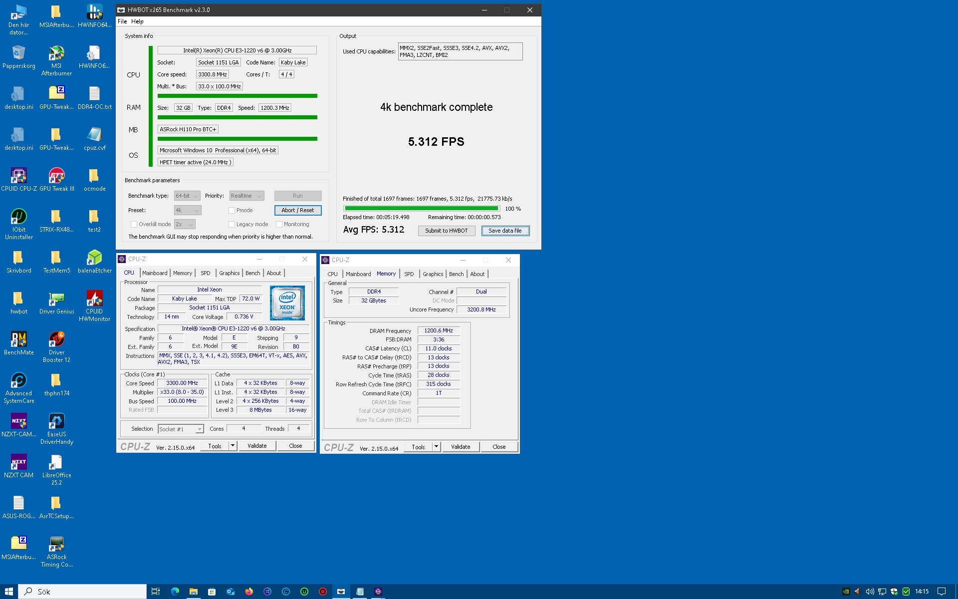Open the notification center icon in the tray
Viewport: 958px width, 599px height.
tap(942, 592)
